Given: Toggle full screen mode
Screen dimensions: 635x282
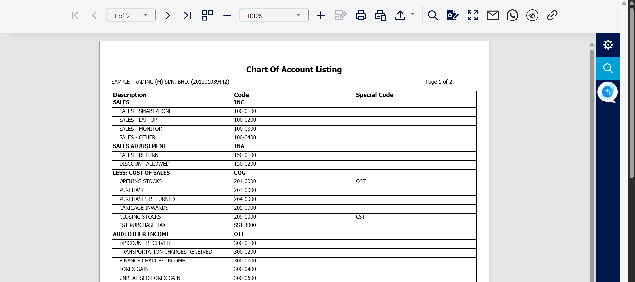Looking at the screenshot, I should (x=473, y=15).
